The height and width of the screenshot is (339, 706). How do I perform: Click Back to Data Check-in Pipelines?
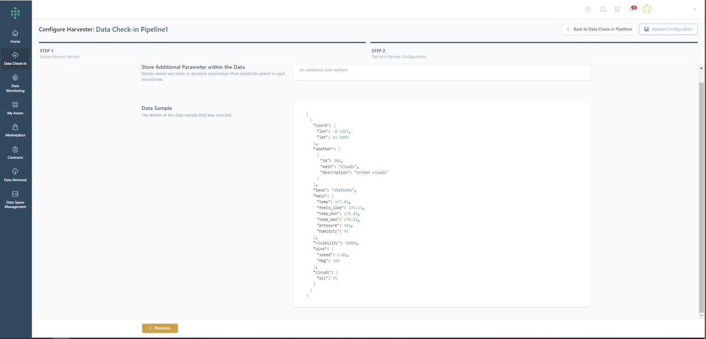click(x=599, y=29)
